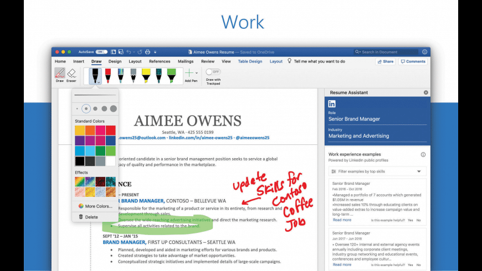The image size is (482, 271).
Task: Select the third pen thickness dot
Action: [x=95, y=108]
